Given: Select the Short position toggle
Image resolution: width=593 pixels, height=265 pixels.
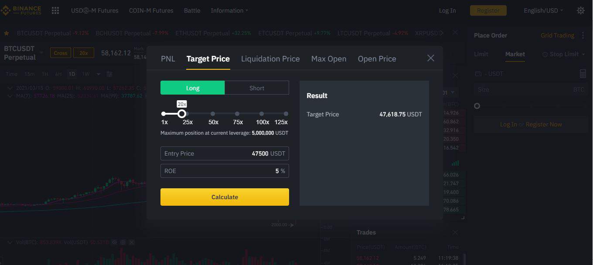Looking at the screenshot, I should (257, 88).
